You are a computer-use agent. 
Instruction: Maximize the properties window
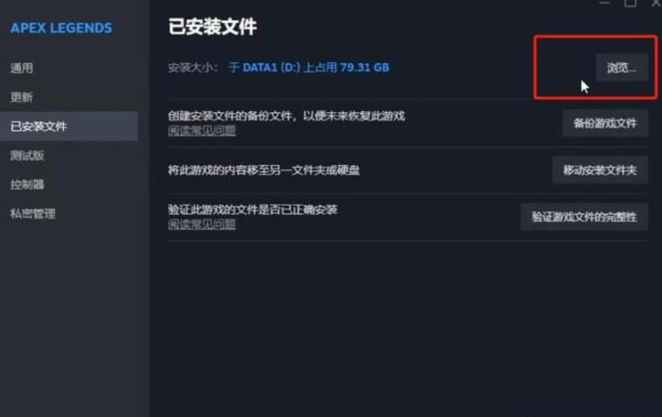pos(630,3)
